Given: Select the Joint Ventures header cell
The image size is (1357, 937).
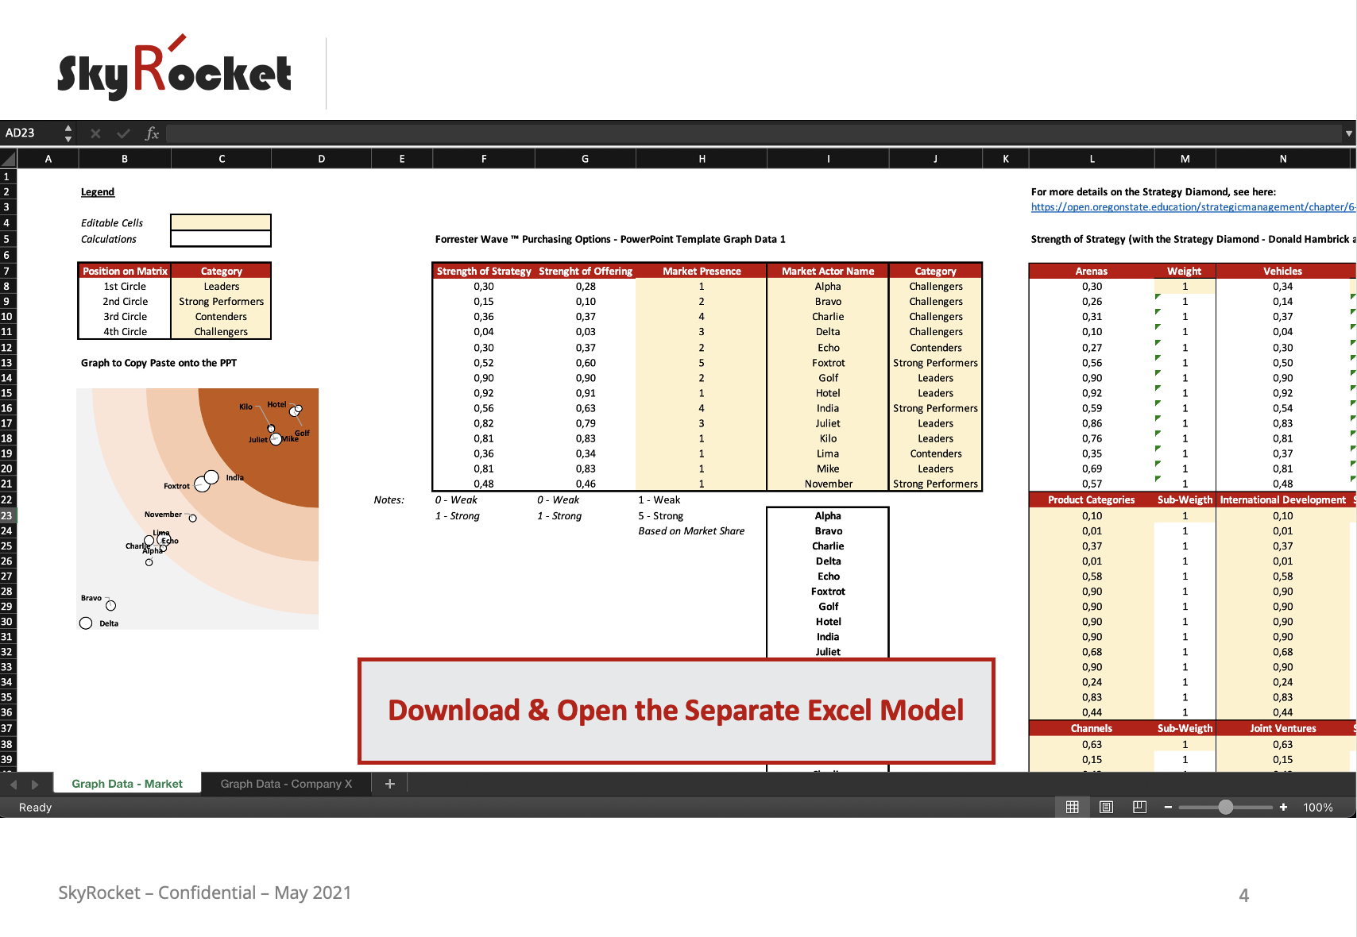Looking at the screenshot, I should pos(1282,728).
